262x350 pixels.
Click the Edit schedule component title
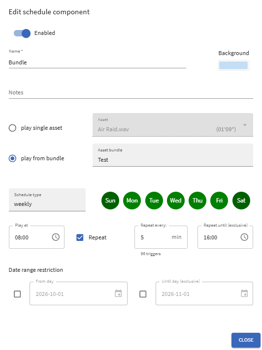coord(49,12)
